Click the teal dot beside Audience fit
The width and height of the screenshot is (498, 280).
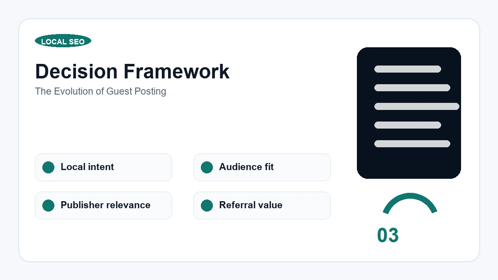click(207, 167)
